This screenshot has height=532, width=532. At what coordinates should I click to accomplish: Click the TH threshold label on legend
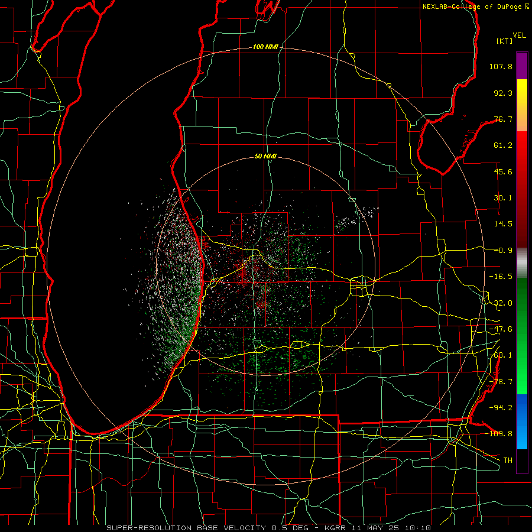pyautogui.click(x=508, y=460)
